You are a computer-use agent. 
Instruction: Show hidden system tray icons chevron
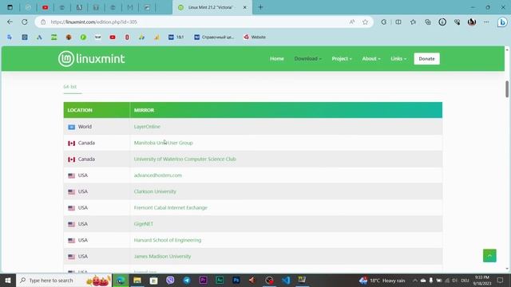click(415, 280)
